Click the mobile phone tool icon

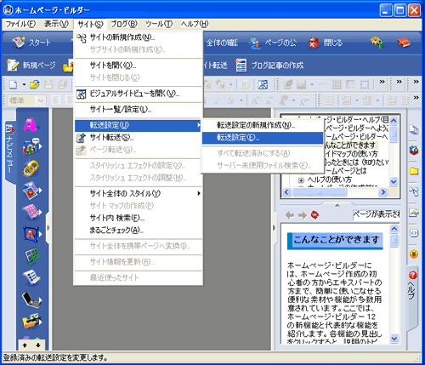click(31, 299)
